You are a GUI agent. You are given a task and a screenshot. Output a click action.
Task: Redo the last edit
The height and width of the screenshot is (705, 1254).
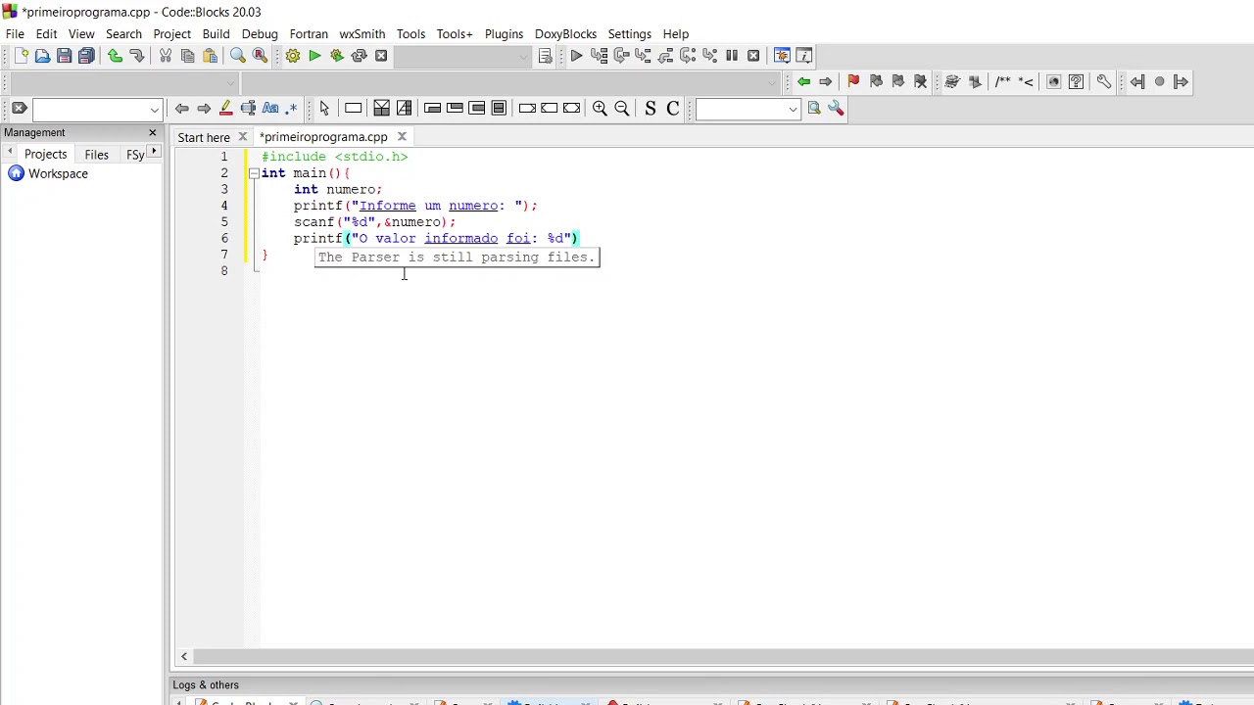click(137, 56)
